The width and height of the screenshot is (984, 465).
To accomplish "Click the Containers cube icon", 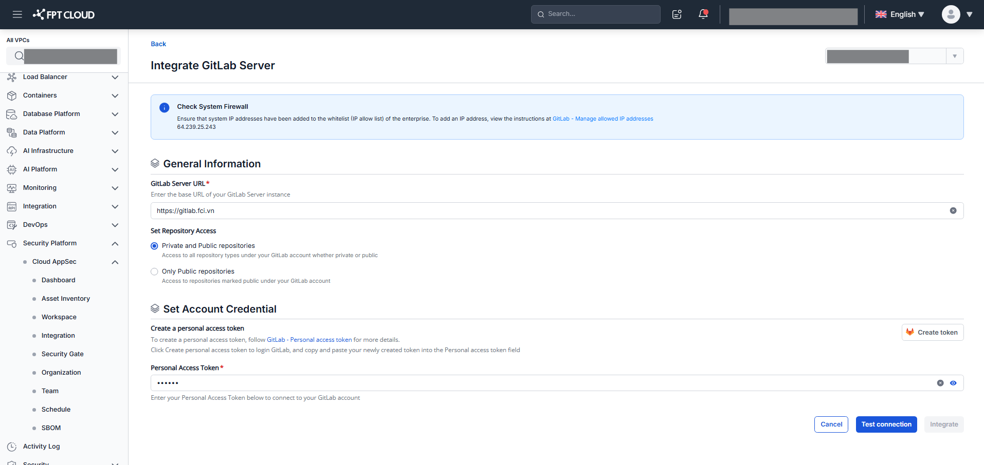I will [x=12, y=95].
